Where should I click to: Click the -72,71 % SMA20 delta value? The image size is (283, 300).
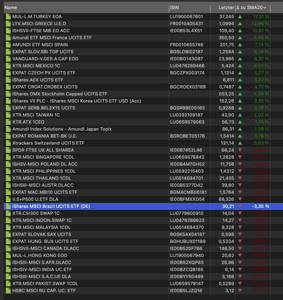tap(260, 290)
